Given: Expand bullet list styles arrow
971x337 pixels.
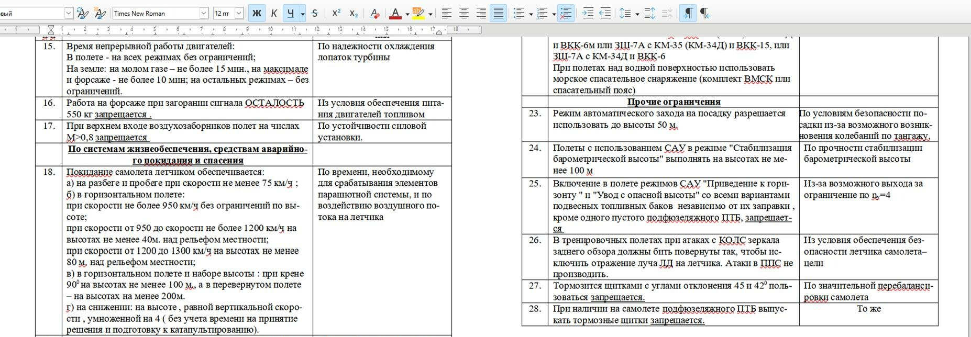Looking at the screenshot, I should [531, 13].
